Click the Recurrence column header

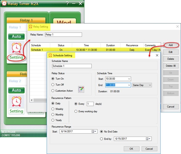tap(132, 45)
